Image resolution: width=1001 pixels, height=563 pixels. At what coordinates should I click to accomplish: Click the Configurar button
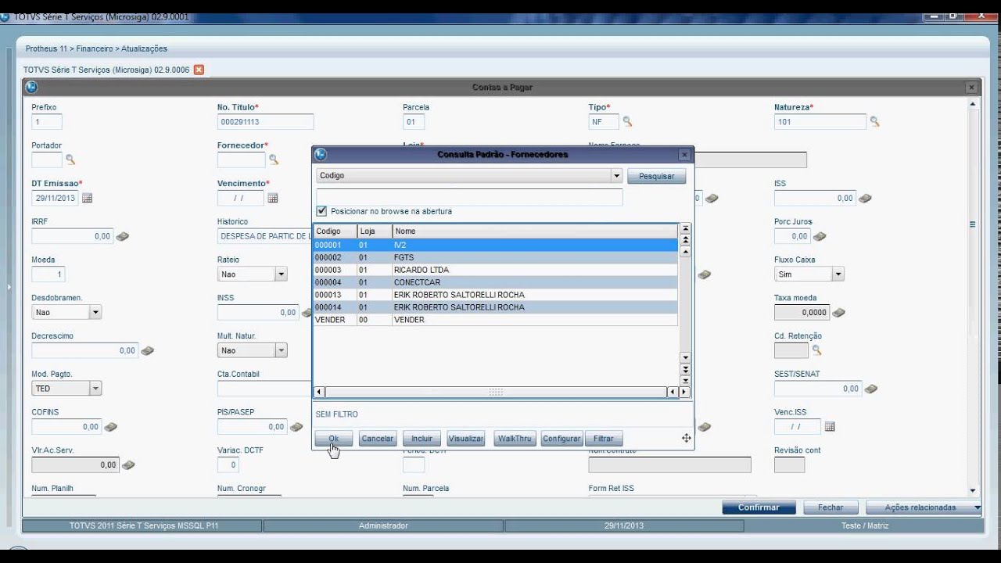561,439
